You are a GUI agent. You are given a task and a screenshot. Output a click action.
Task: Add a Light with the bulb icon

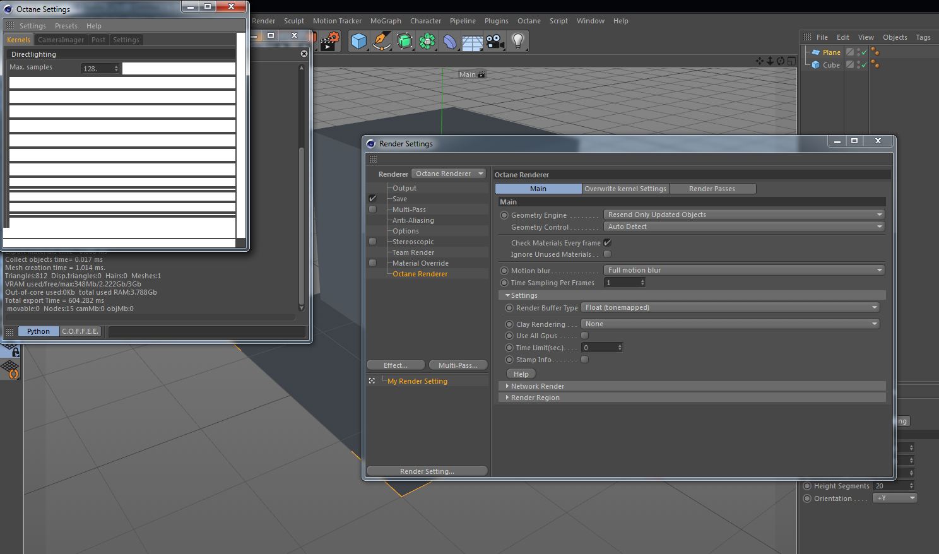(x=518, y=42)
